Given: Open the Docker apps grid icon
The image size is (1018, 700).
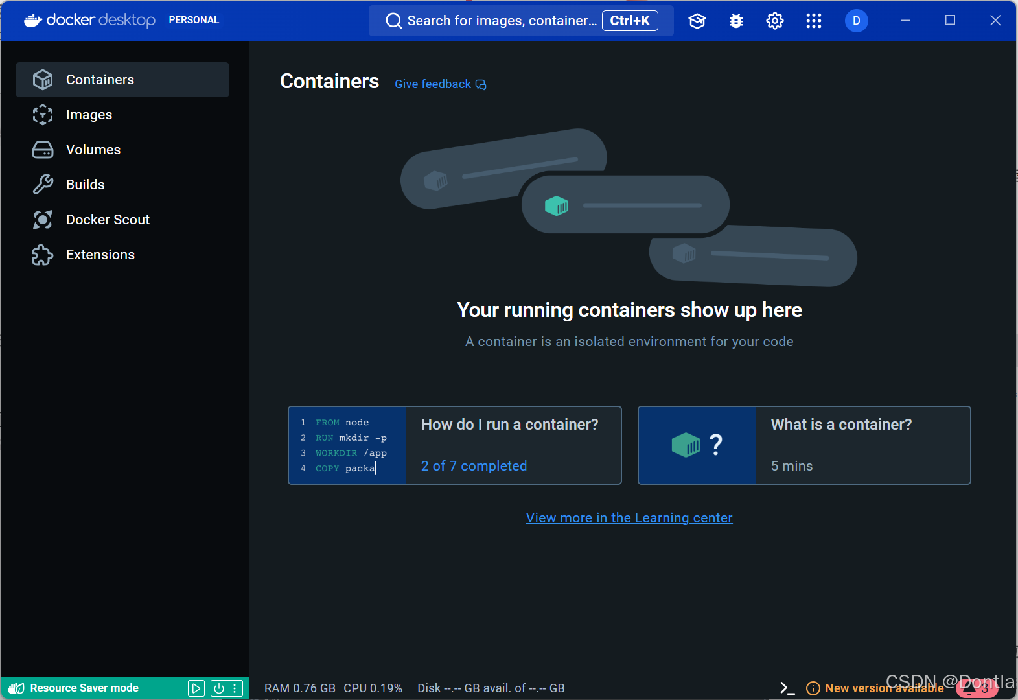Looking at the screenshot, I should point(814,21).
